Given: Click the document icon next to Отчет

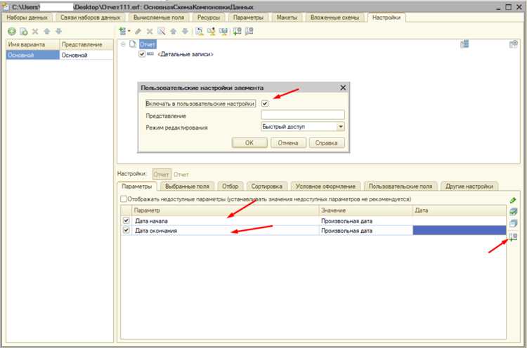Looking at the screenshot, I should tap(133, 44).
